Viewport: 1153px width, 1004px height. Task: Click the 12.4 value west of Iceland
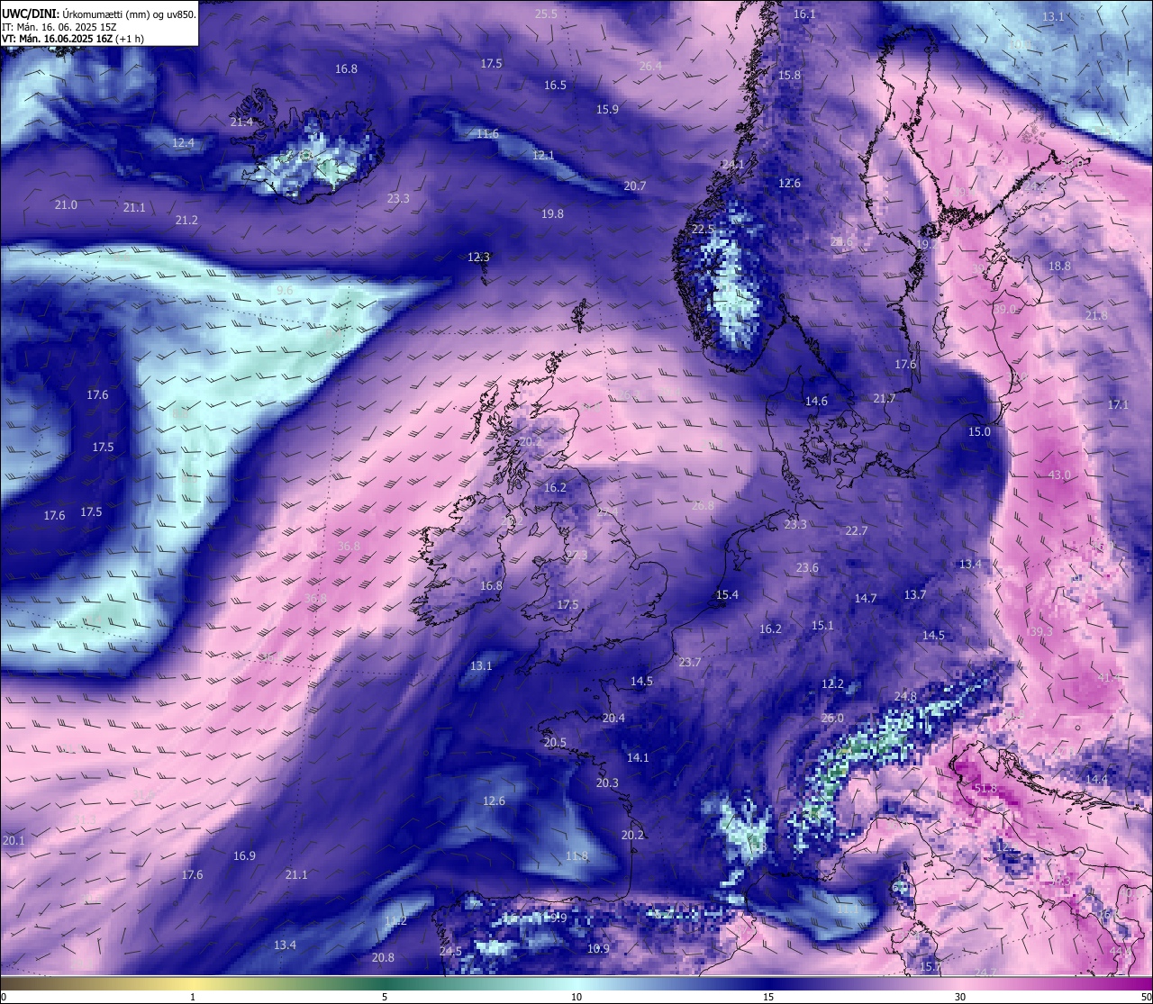(x=183, y=142)
